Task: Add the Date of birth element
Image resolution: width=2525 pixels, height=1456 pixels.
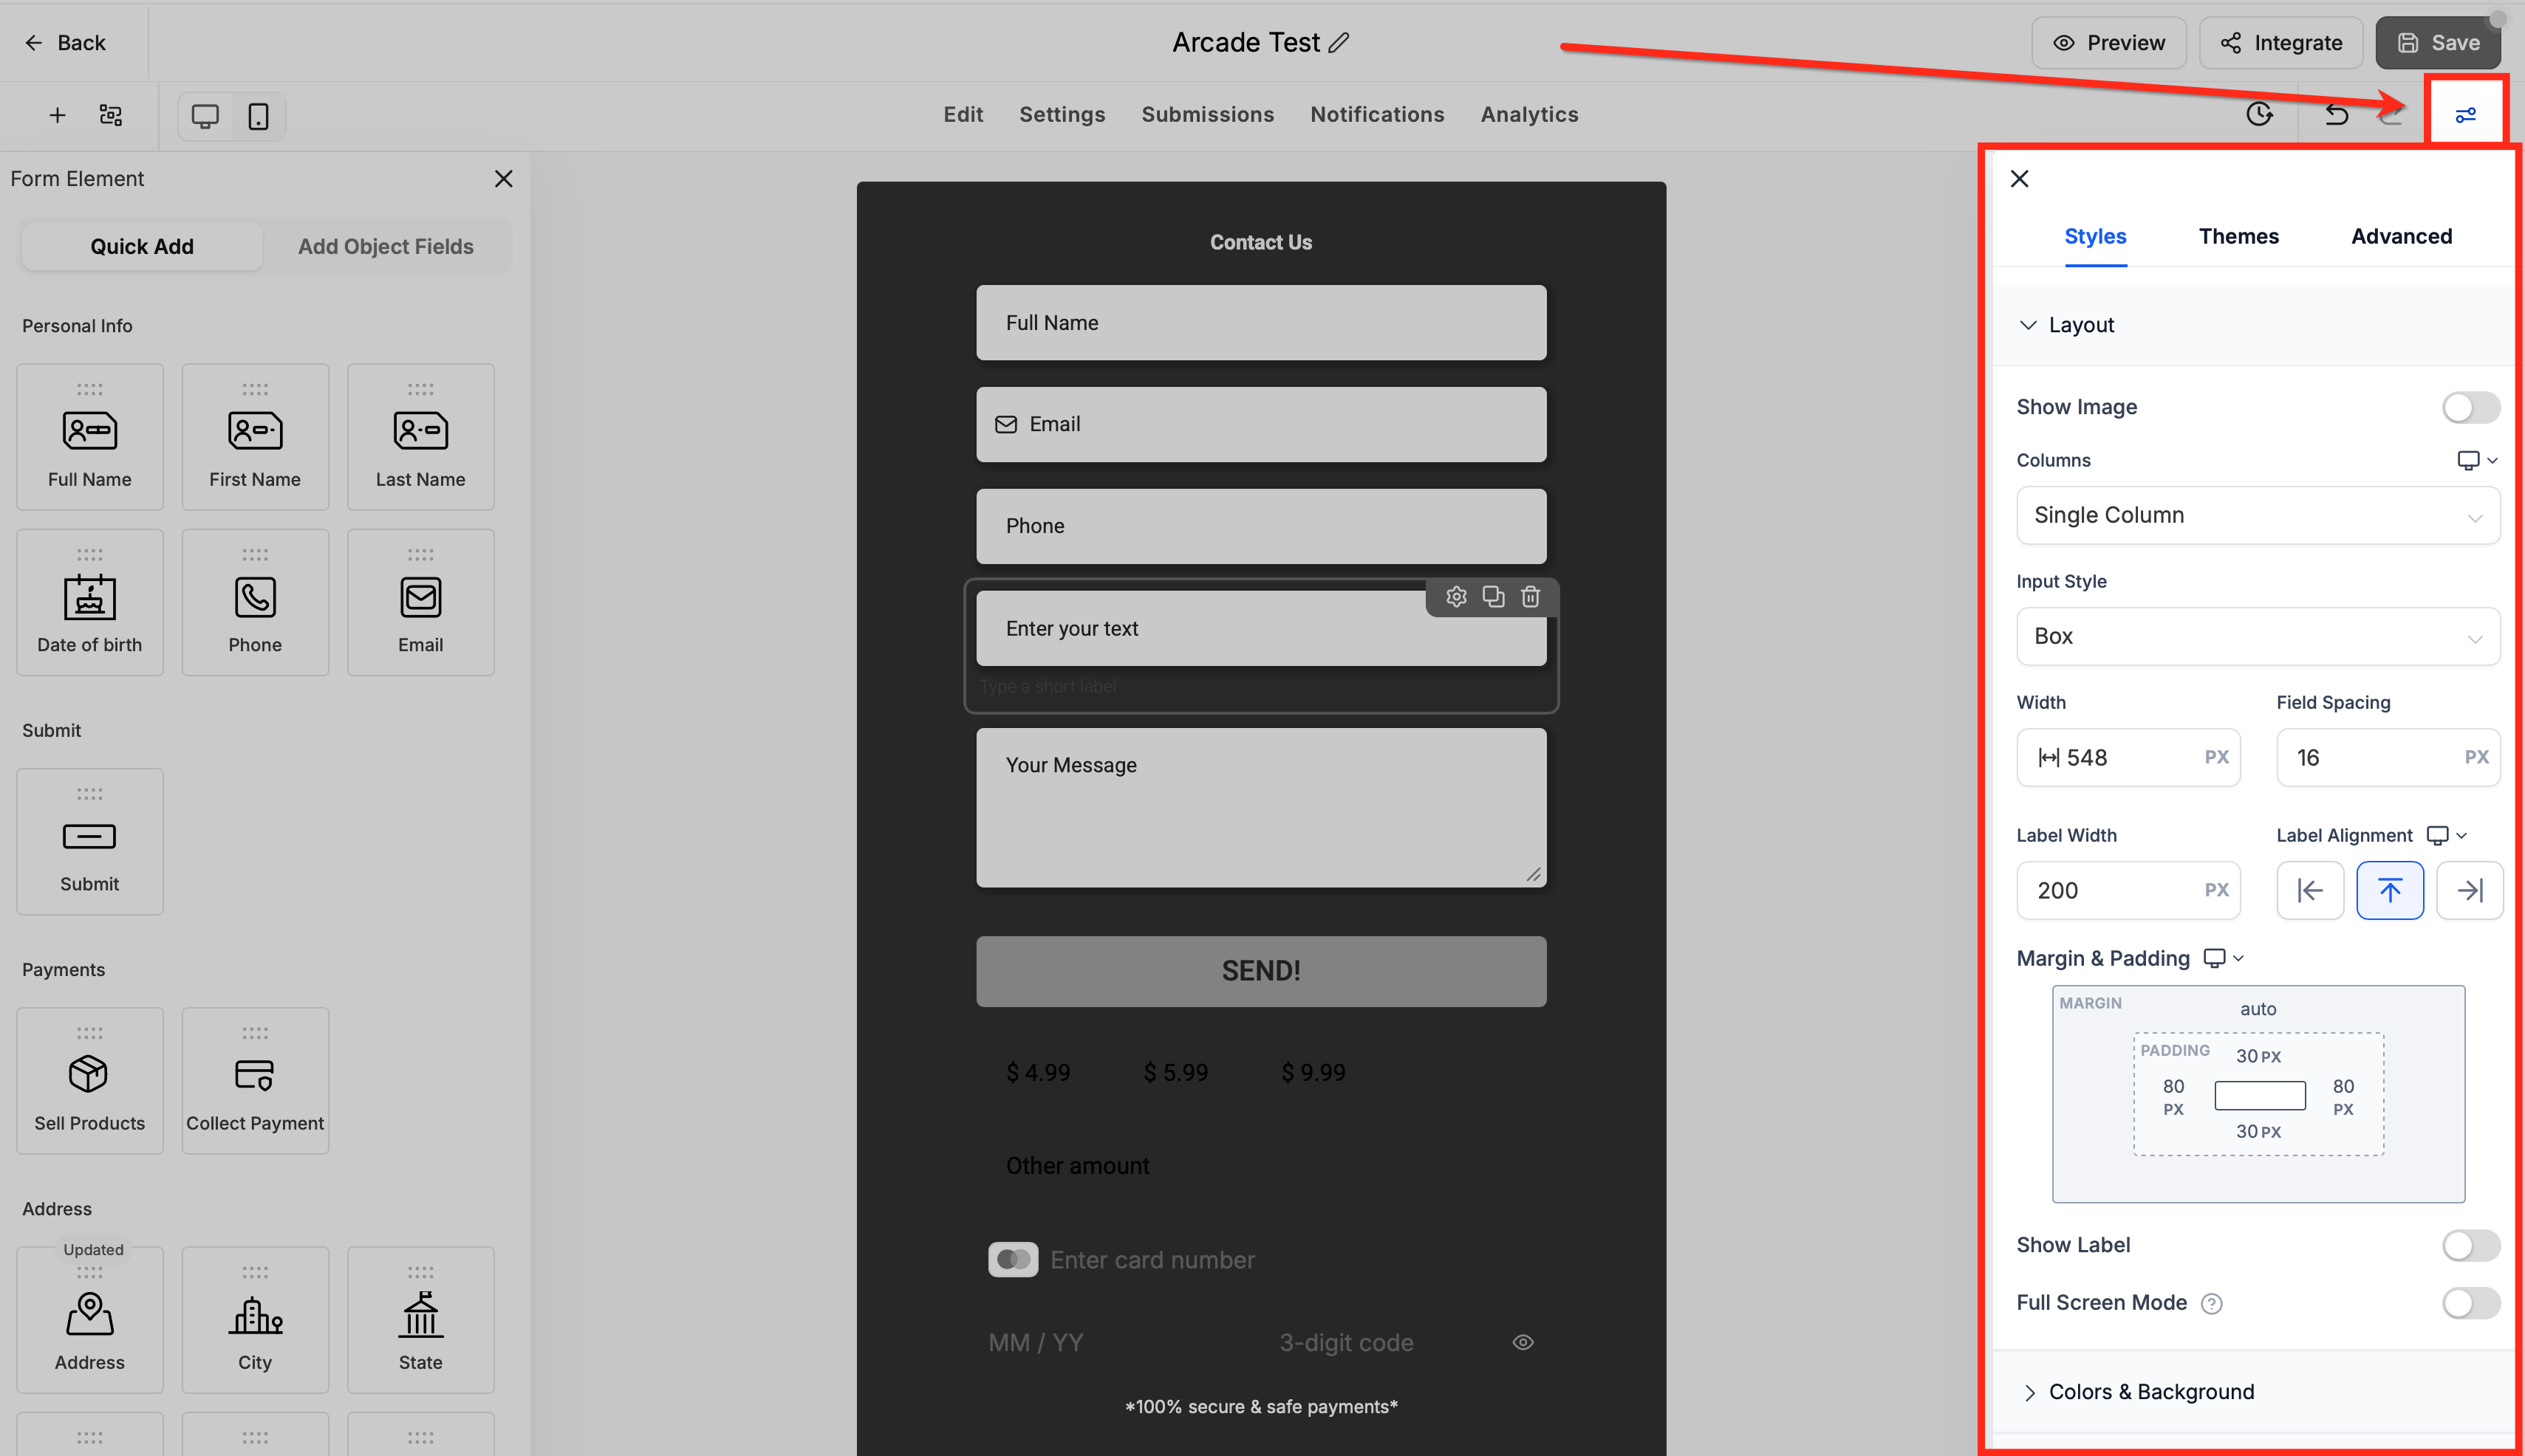Action: coord(90,603)
